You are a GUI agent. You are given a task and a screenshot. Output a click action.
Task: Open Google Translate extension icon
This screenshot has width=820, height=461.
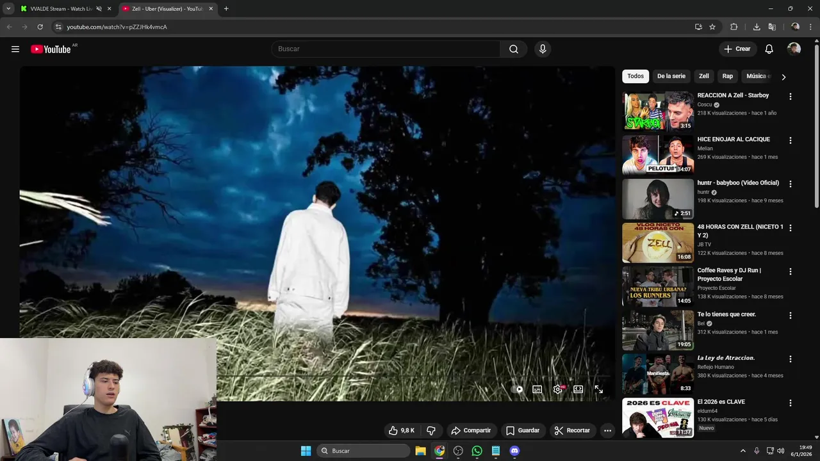(x=772, y=27)
